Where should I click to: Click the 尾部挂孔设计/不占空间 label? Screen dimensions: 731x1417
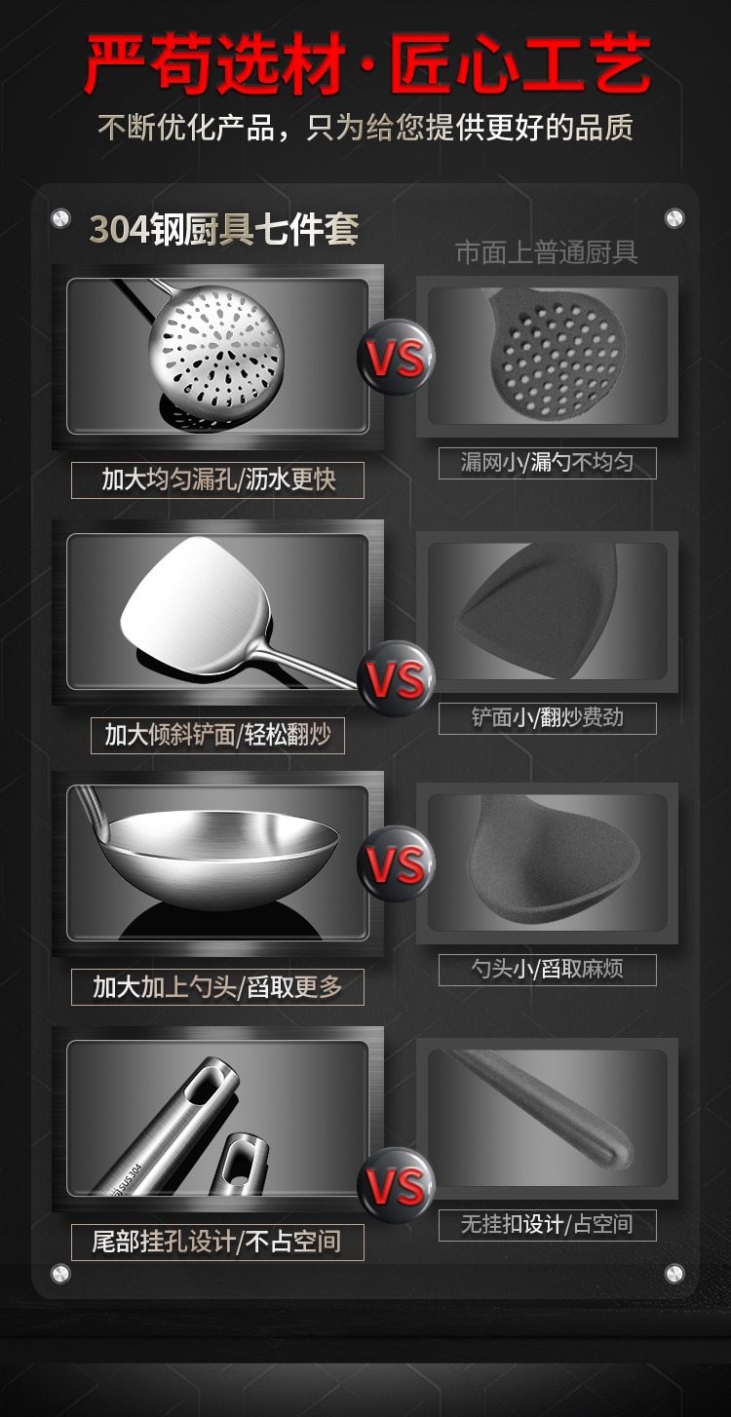coord(217,1242)
